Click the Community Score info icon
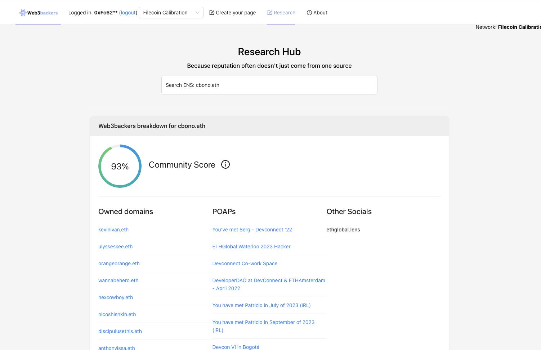This screenshot has width=541, height=350. 225,164
